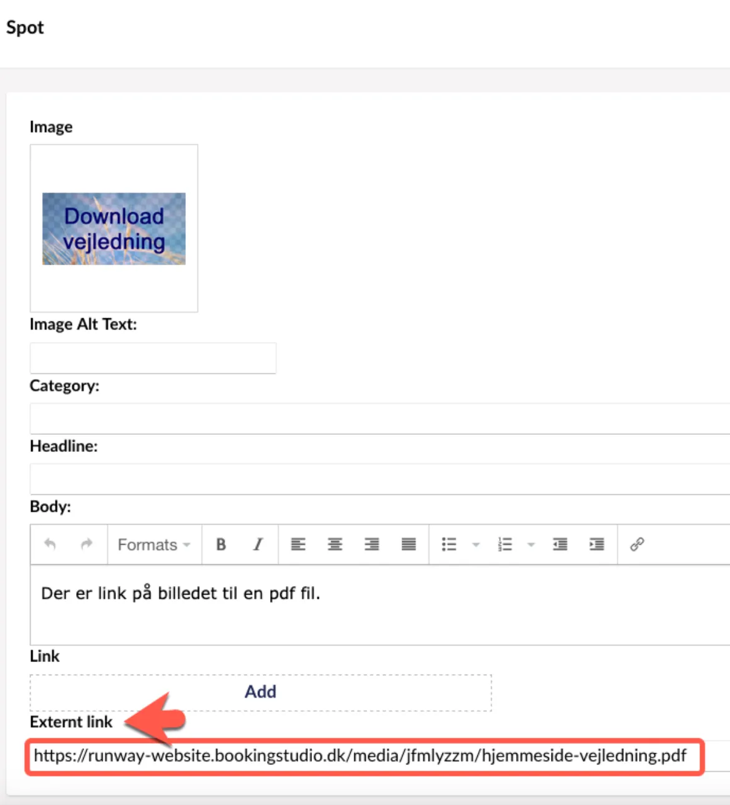Click 'Der er link på billedet' text
The height and width of the screenshot is (805, 730).
(129, 593)
